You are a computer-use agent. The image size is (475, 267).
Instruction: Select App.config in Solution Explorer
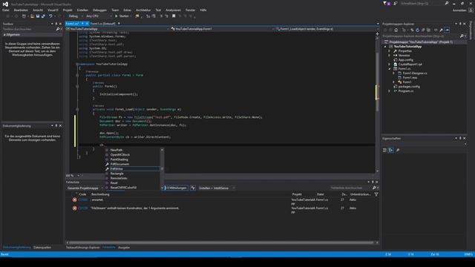click(405, 60)
